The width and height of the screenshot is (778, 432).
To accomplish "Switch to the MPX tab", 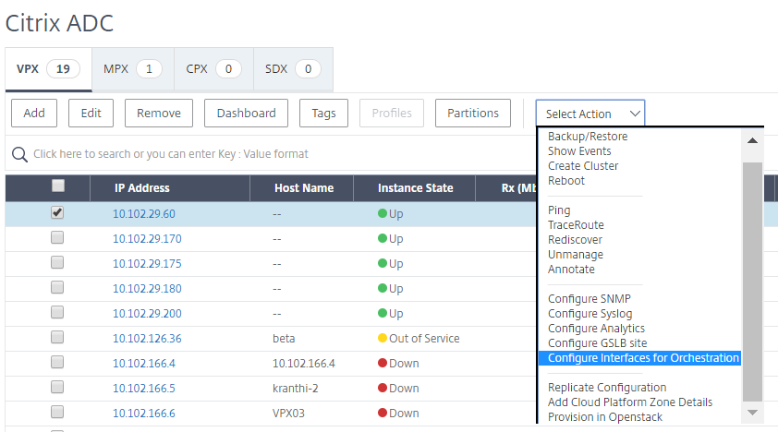I will [x=133, y=69].
